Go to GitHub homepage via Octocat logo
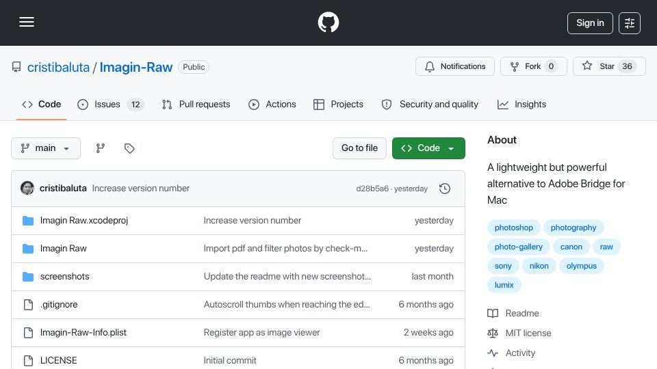The height and width of the screenshot is (369, 657). 328,22
